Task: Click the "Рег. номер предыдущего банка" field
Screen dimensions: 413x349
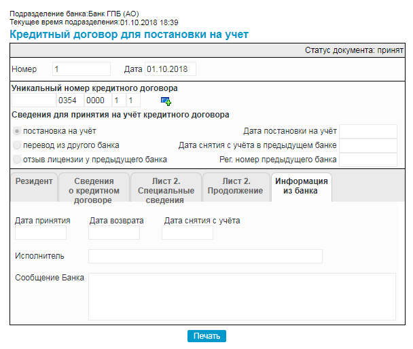Action: pos(367,160)
